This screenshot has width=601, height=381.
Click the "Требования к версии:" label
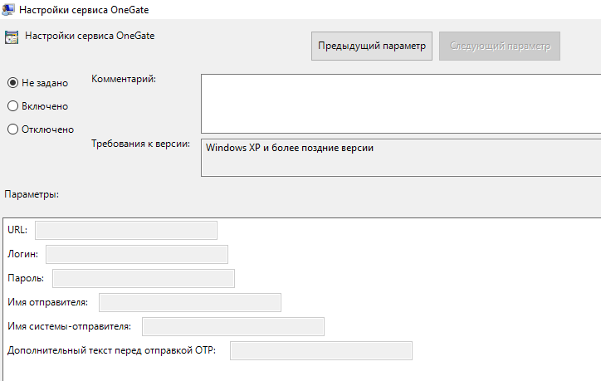click(x=141, y=144)
